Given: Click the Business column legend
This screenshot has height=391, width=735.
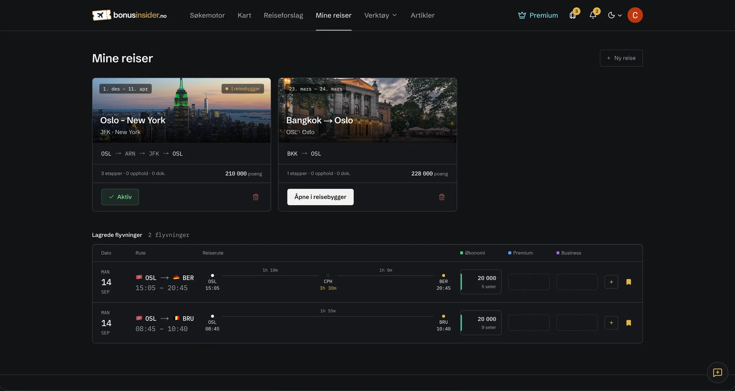Looking at the screenshot, I should [x=569, y=253].
